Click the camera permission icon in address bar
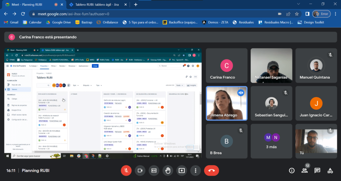The height and width of the screenshot is (181, 341). pos(280,14)
